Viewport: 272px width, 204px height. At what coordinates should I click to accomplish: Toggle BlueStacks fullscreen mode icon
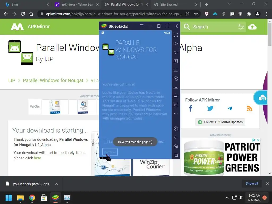tap(176, 35)
